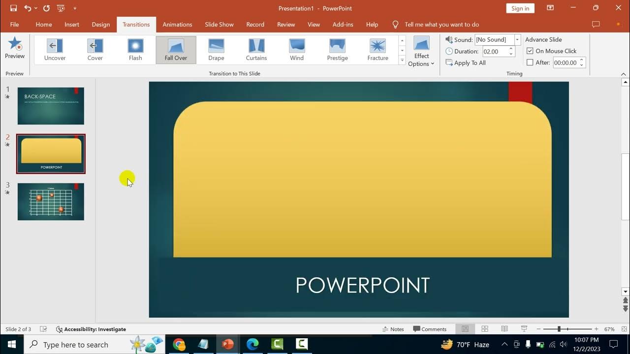This screenshot has height=354, width=630.
Task: Switch to the Design tab
Action: click(x=101, y=24)
